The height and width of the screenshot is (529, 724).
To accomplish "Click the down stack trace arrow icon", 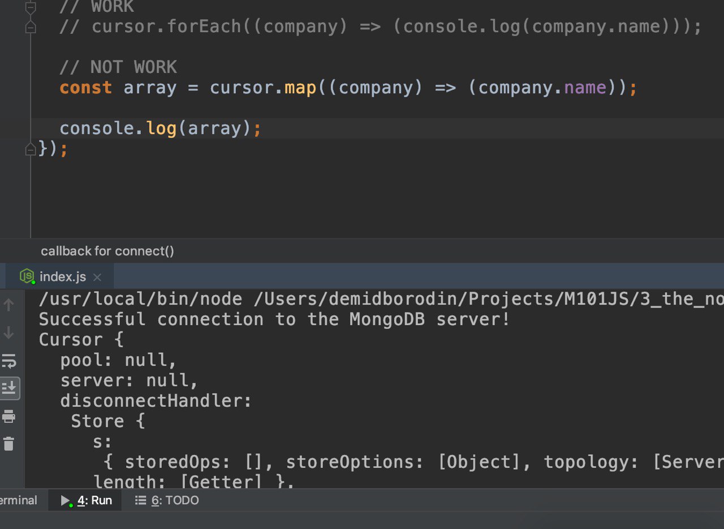I will point(9,333).
